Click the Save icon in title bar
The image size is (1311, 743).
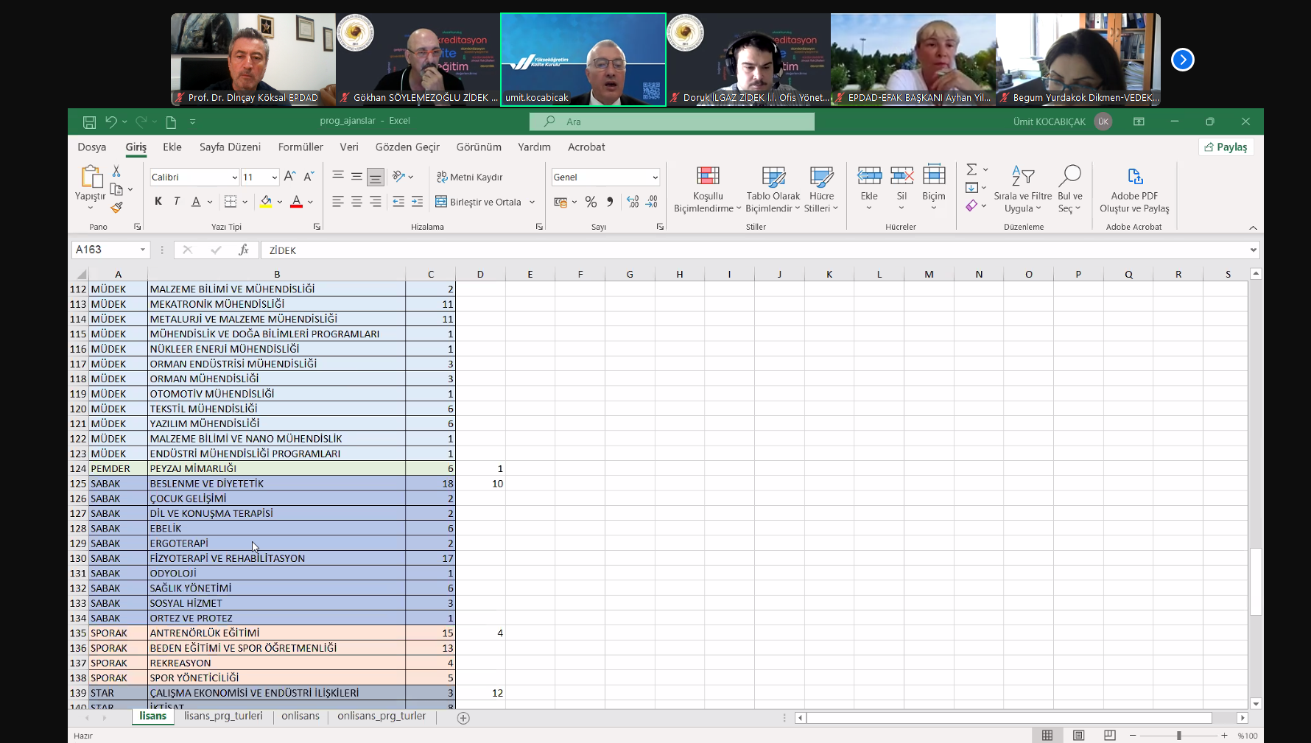tap(89, 122)
